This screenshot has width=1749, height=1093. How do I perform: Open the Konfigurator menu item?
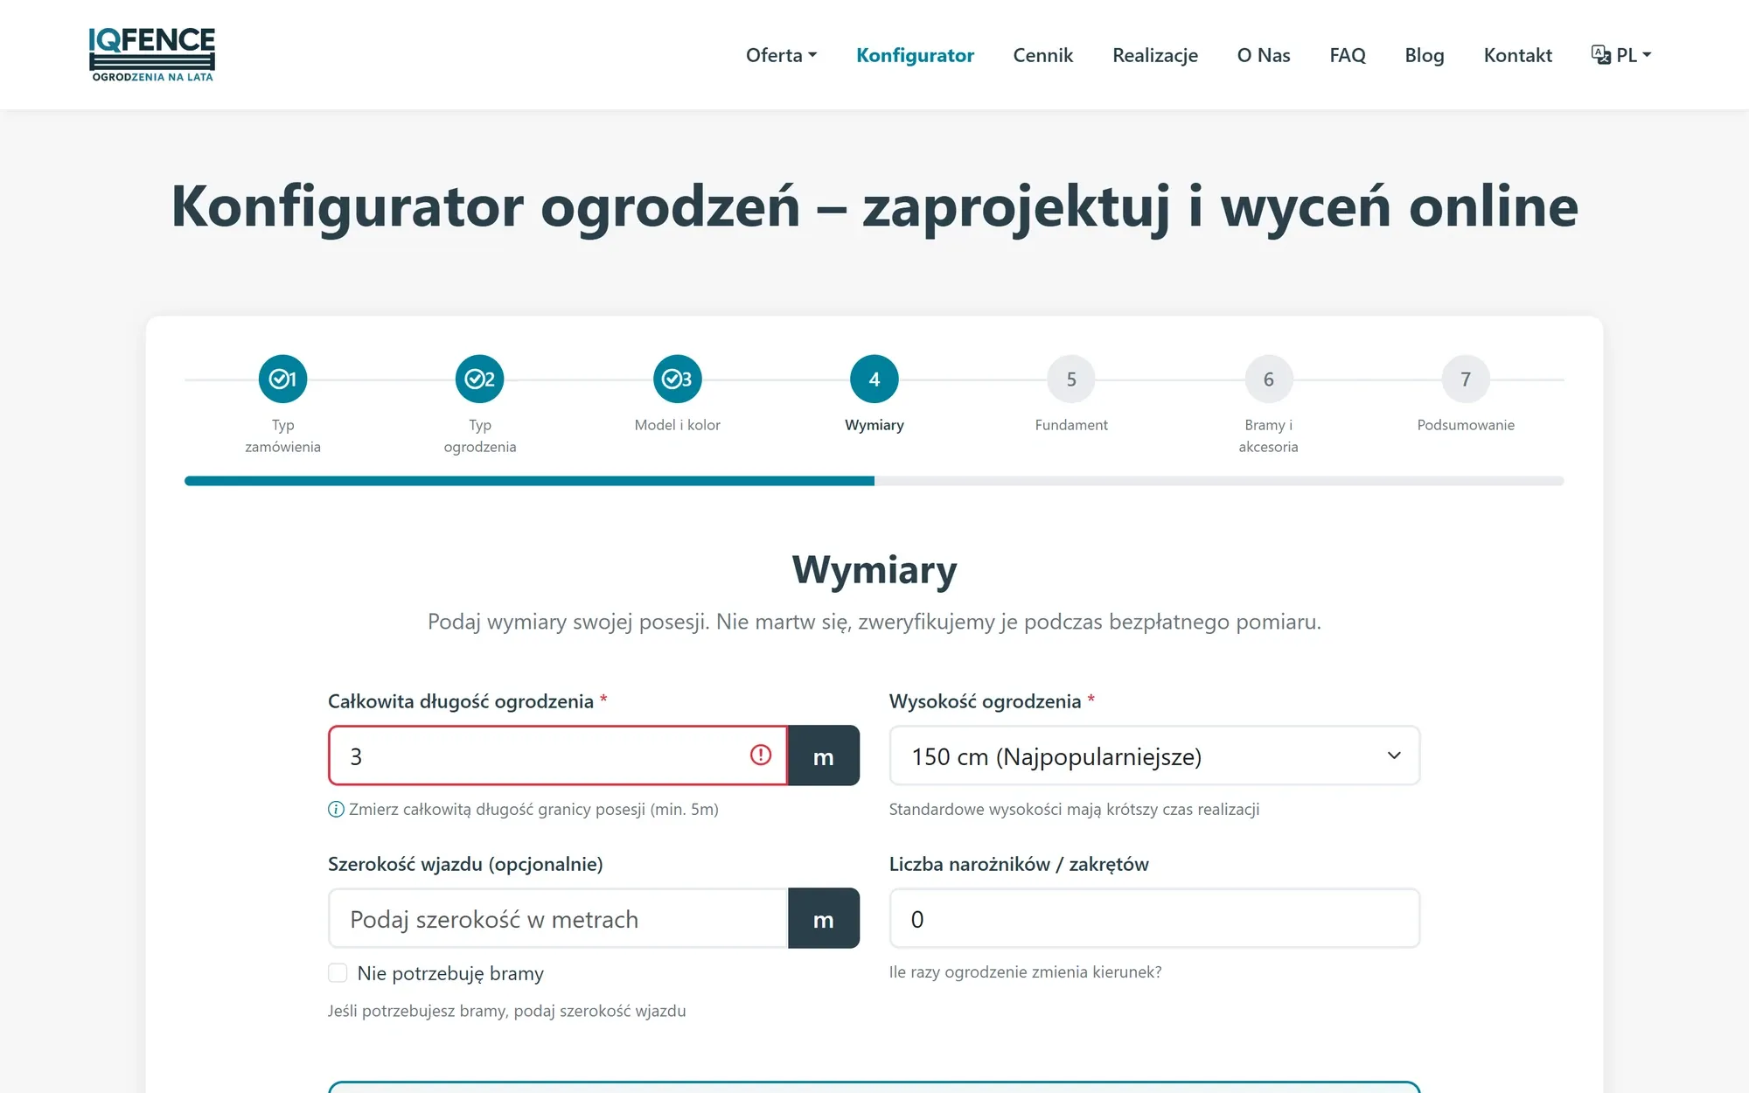tap(915, 55)
